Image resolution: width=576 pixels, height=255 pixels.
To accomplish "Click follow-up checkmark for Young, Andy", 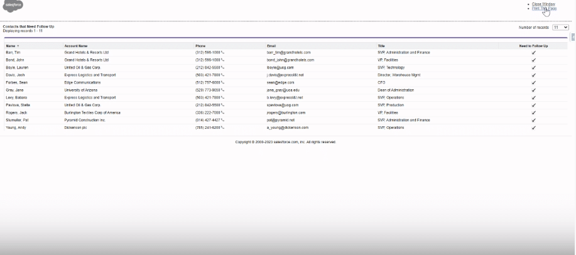I will (x=533, y=128).
